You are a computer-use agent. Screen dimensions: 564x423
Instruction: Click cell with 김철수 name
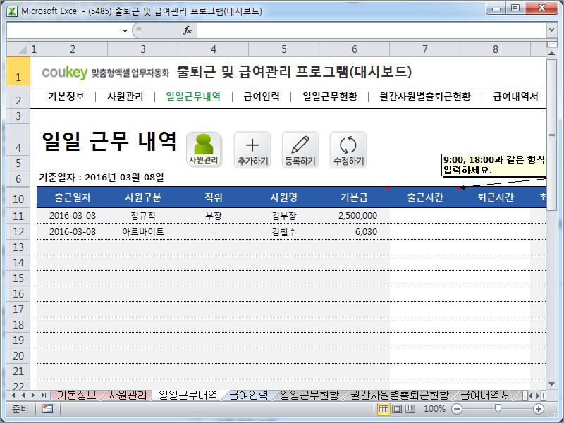[284, 232]
